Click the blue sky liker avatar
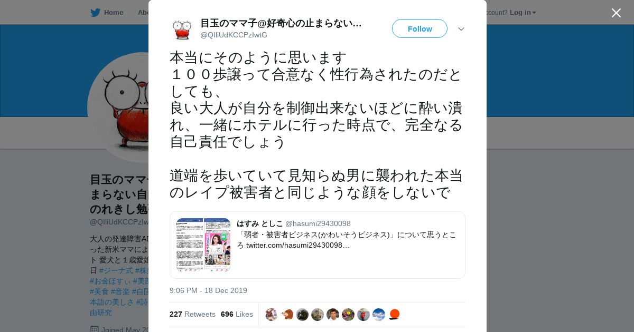The height and width of the screenshot is (332, 634). pyautogui.click(x=379, y=315)
